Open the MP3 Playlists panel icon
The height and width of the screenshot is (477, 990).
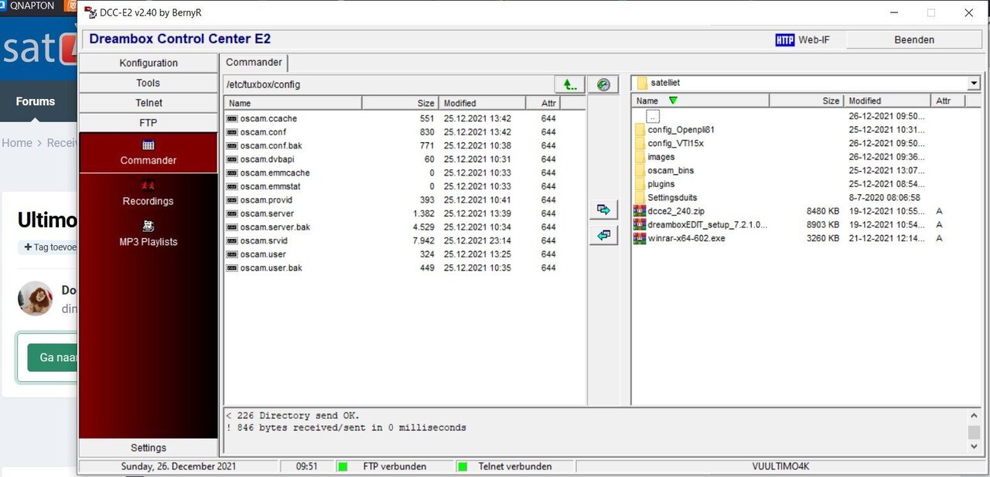pyautogui.click(x=148, y=227)
